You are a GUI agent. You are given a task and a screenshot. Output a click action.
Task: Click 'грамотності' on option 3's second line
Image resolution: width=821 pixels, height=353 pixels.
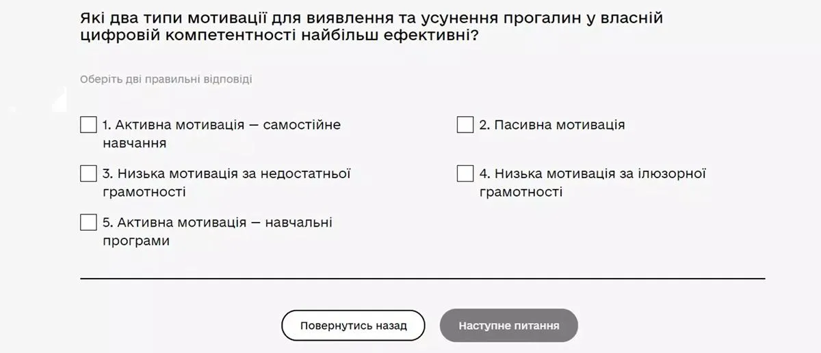tap(144, 192)
